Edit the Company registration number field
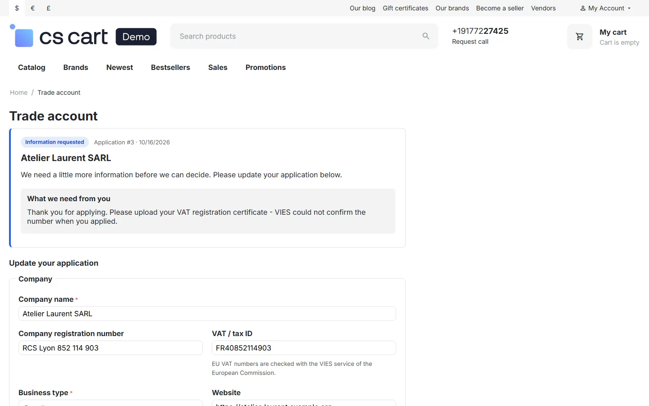This screenshot has width=649, height=406. pyautogui.click(x=110, y=348)
